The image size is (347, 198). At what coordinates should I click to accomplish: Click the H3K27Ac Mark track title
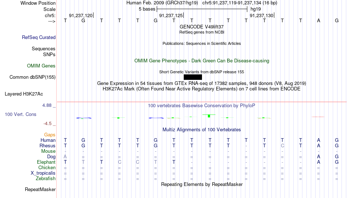[202, 89]
